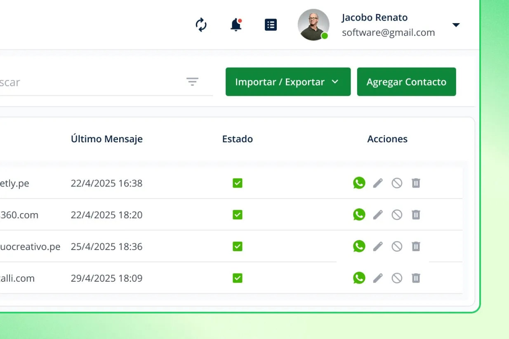Delete the contact in 29/4/2025 18:09 row

pos(416,278)
